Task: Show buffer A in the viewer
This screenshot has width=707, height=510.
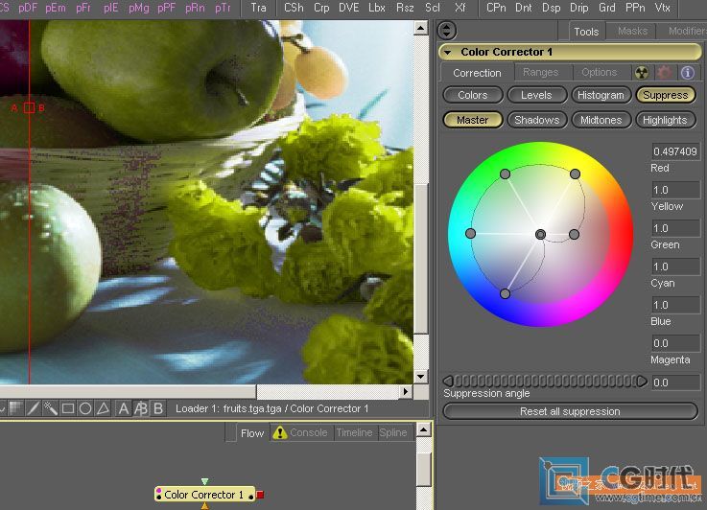Action: point(123,408)
